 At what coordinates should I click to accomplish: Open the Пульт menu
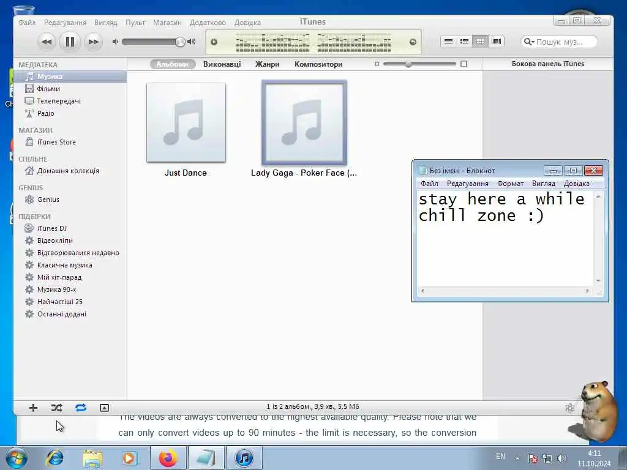point(135,23)
